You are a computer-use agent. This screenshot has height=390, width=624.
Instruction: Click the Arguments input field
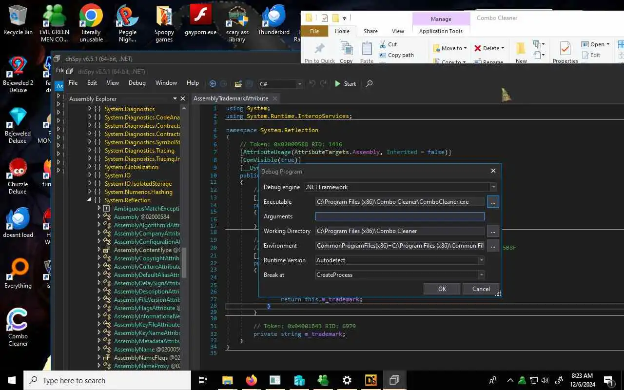pyautogui.click(x=400, y=216)
